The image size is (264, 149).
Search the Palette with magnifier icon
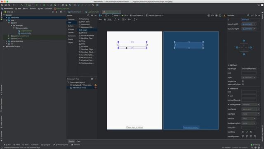pos(88,15)
